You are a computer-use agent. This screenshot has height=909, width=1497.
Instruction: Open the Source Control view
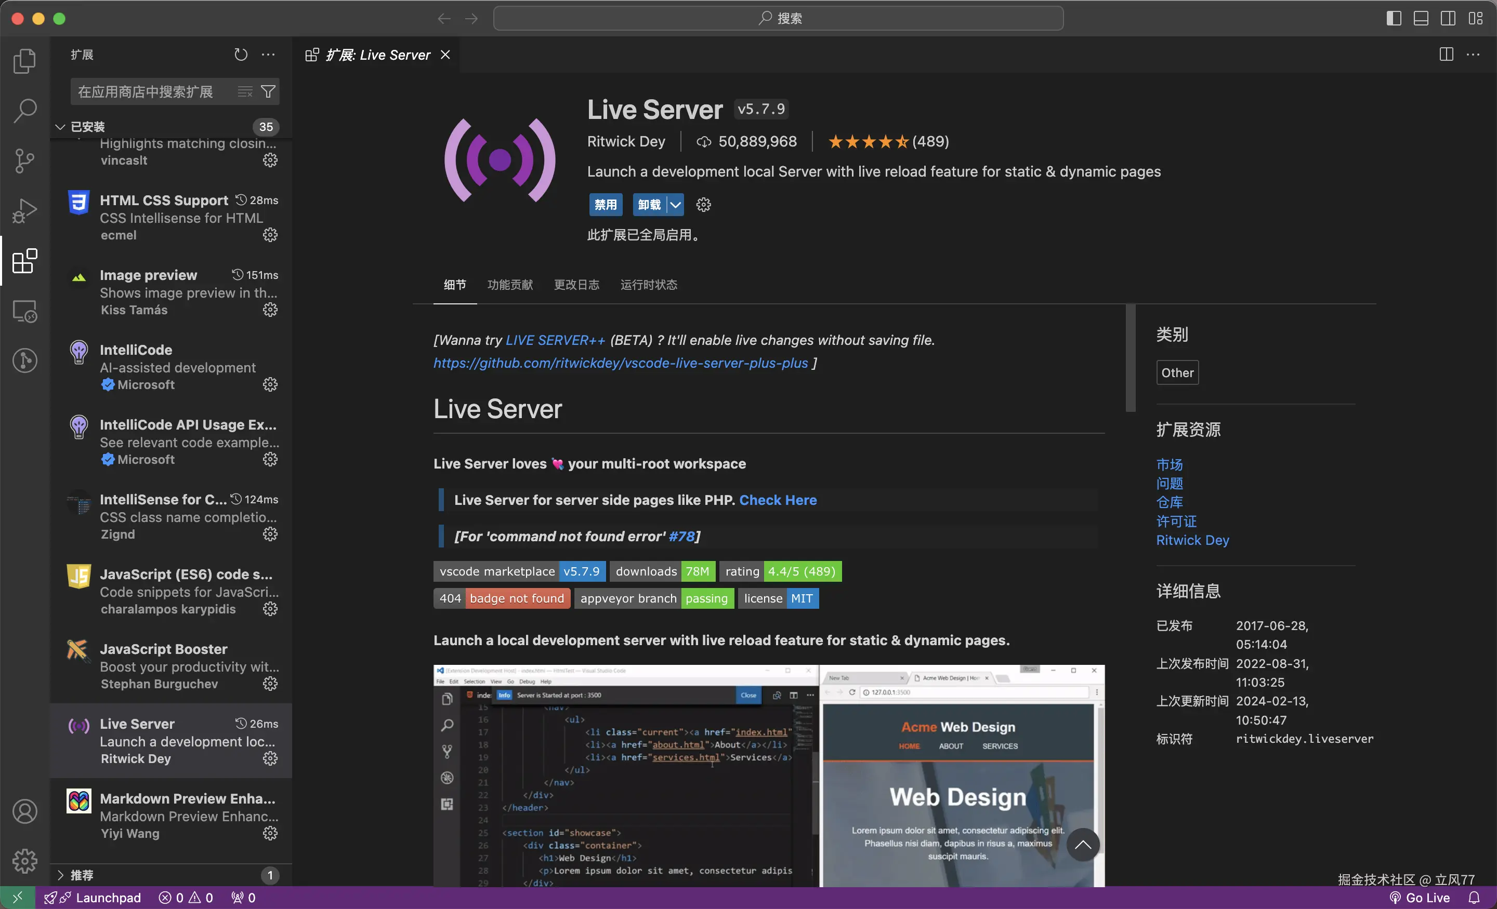point(24,161)
